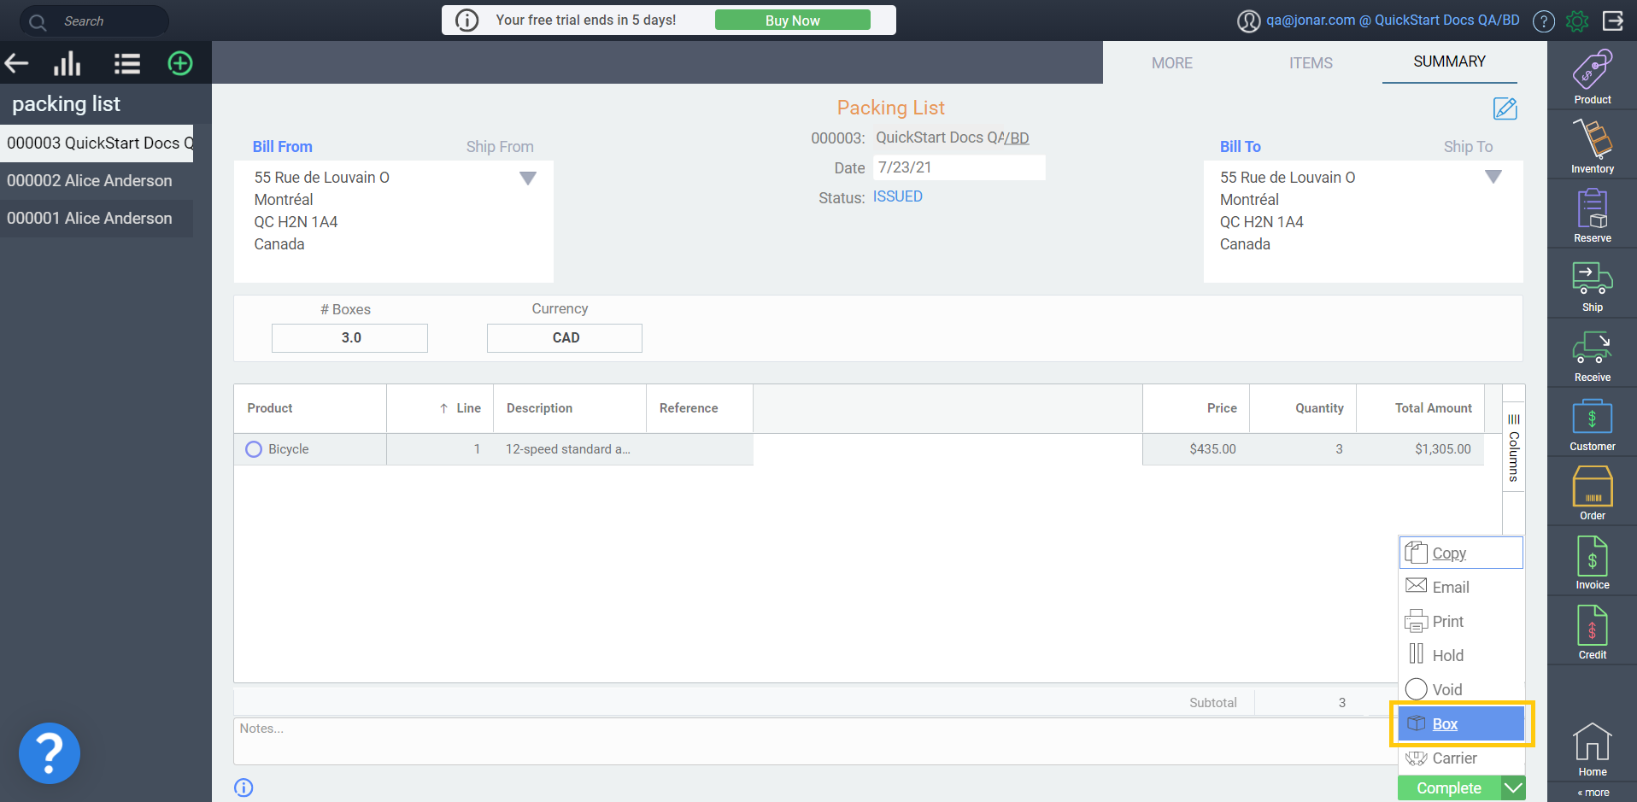1637x802 pixels.
Task: Click the # Boxes input field
Action: point(349,337)
